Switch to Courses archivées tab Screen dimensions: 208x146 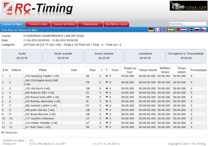click(64, 24)
